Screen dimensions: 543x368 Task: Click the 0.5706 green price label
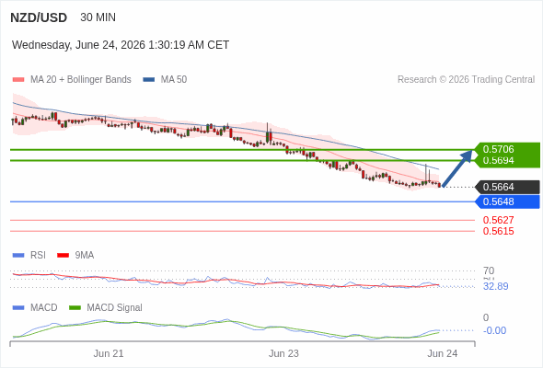click(498, 149)
